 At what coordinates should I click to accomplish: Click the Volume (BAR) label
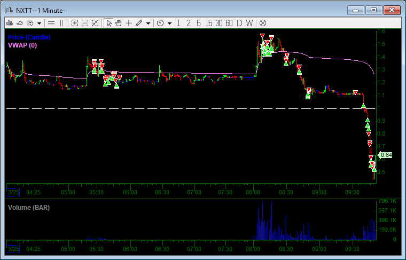point(29,208)
